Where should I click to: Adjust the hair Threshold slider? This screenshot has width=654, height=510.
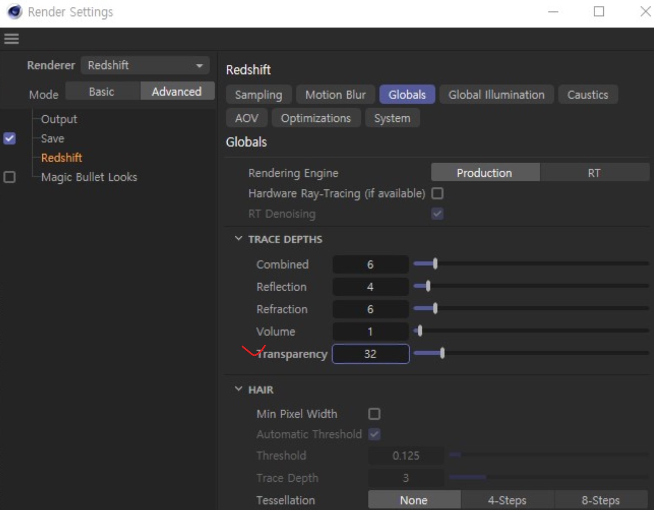coord(548,455)
